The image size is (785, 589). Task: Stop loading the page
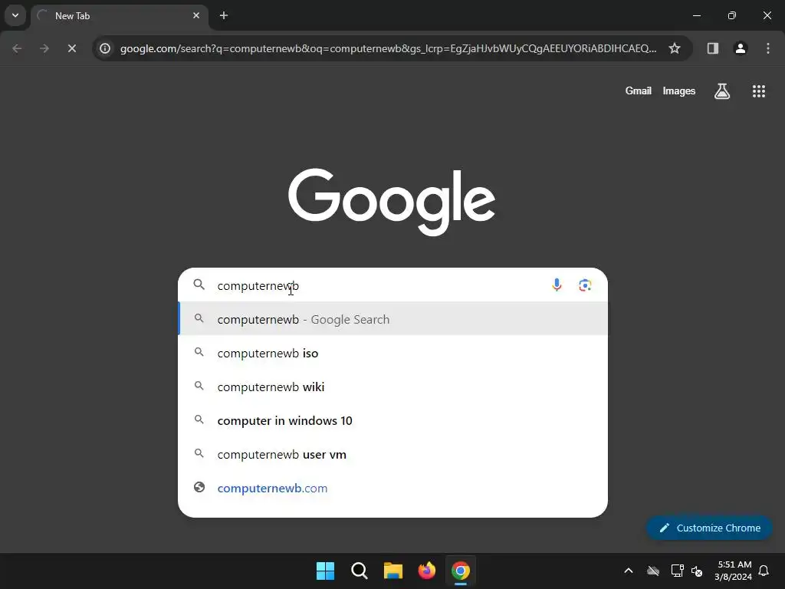coord(72,48)
